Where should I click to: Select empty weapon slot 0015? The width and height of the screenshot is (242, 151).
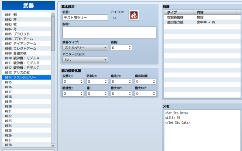click(x=26, y=82)
